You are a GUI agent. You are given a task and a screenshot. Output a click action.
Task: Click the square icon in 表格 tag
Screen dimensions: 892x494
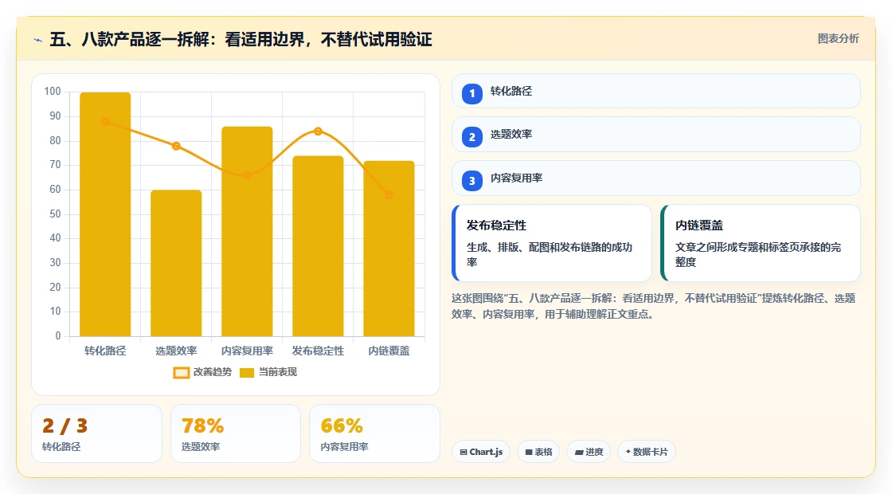[529, 453]
